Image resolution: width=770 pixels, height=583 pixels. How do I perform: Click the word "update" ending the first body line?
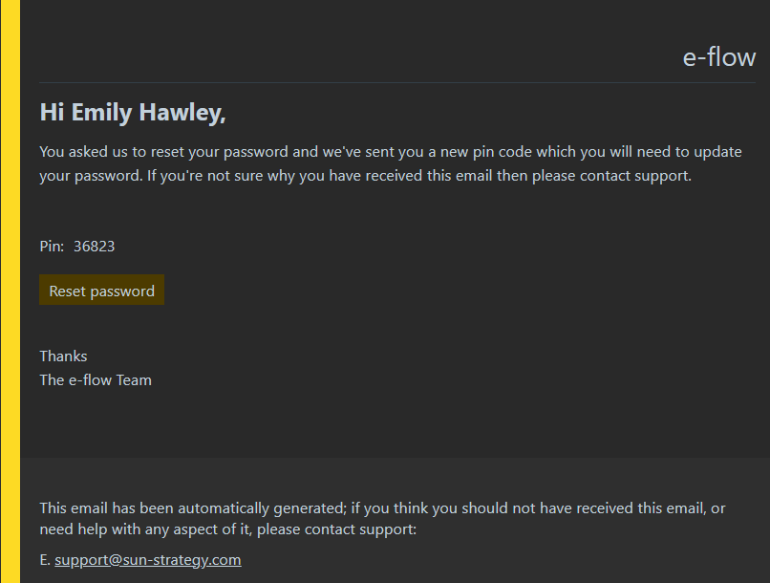point(717,152)
